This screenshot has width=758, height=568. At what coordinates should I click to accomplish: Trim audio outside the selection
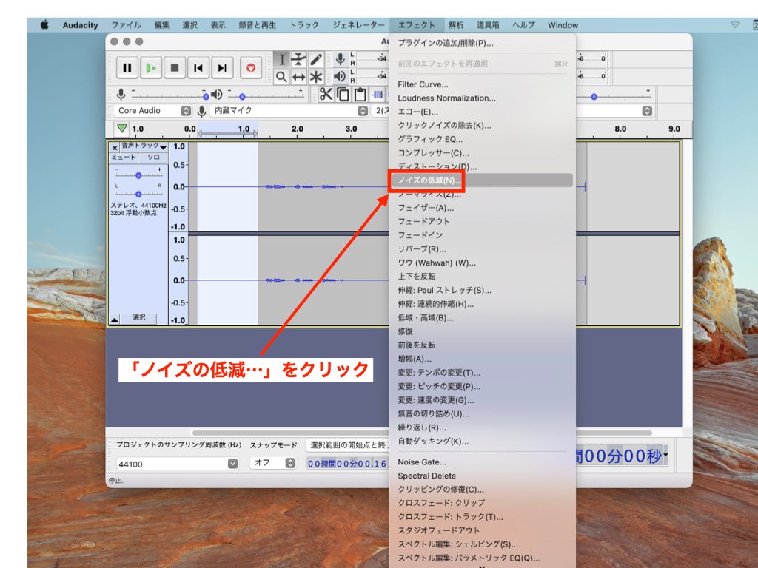378,94
